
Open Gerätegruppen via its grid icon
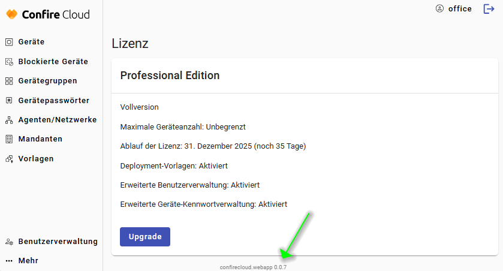[x=9, y=81]
